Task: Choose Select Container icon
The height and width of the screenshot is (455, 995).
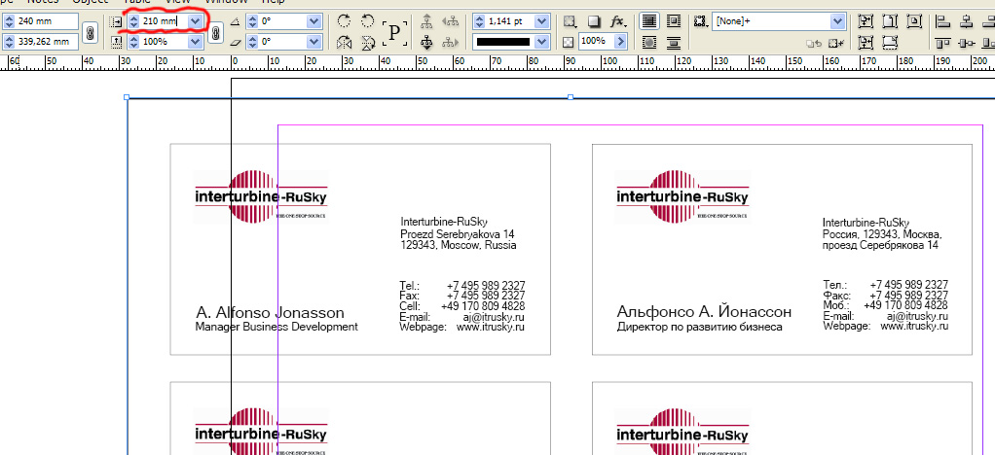Action: click(426, 21)
